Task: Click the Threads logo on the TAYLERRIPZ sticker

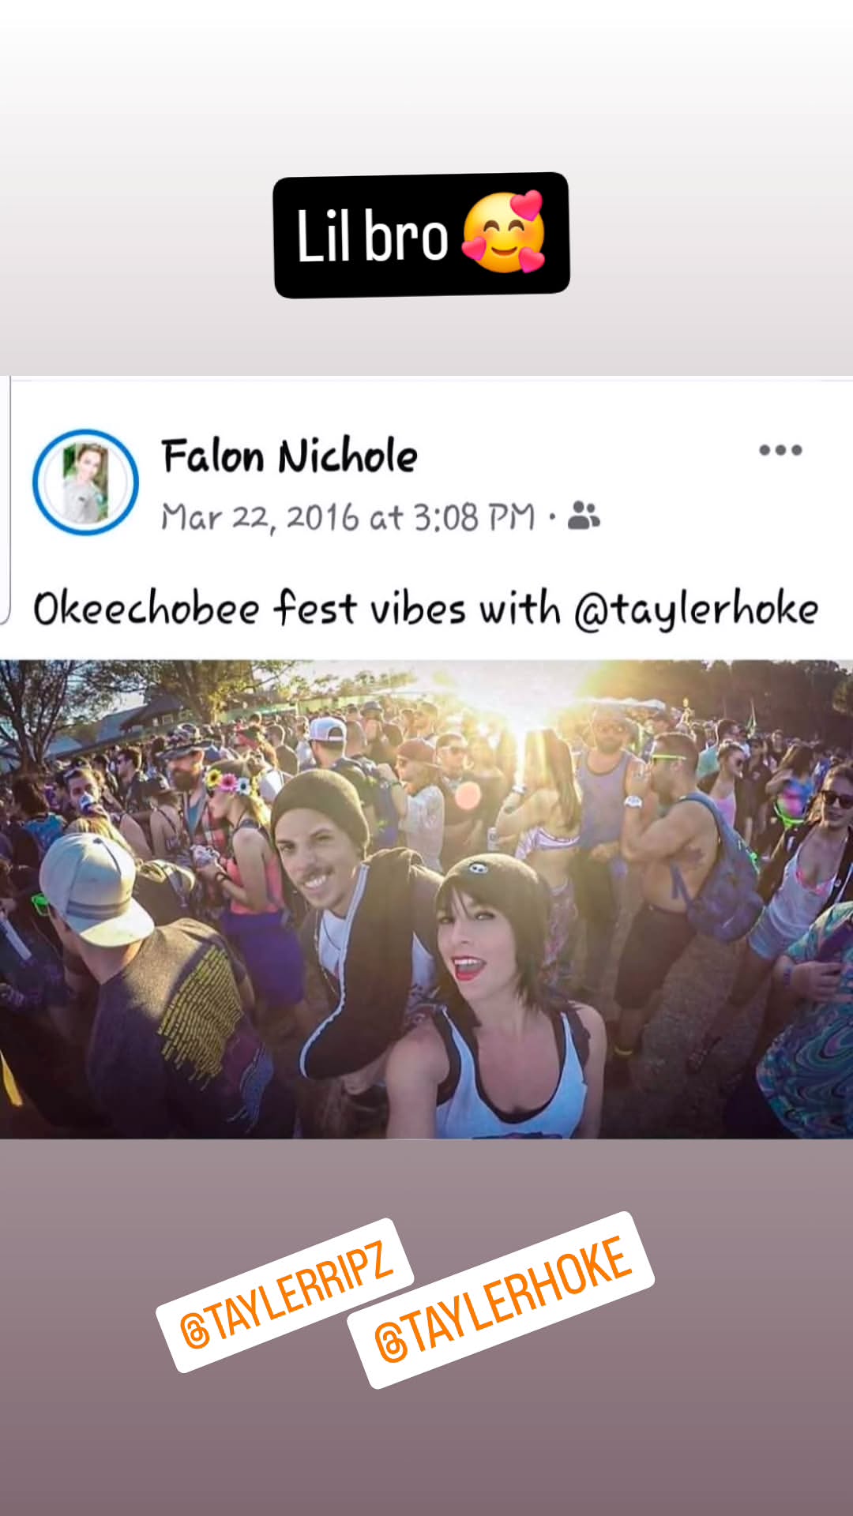Action: 194,1330
